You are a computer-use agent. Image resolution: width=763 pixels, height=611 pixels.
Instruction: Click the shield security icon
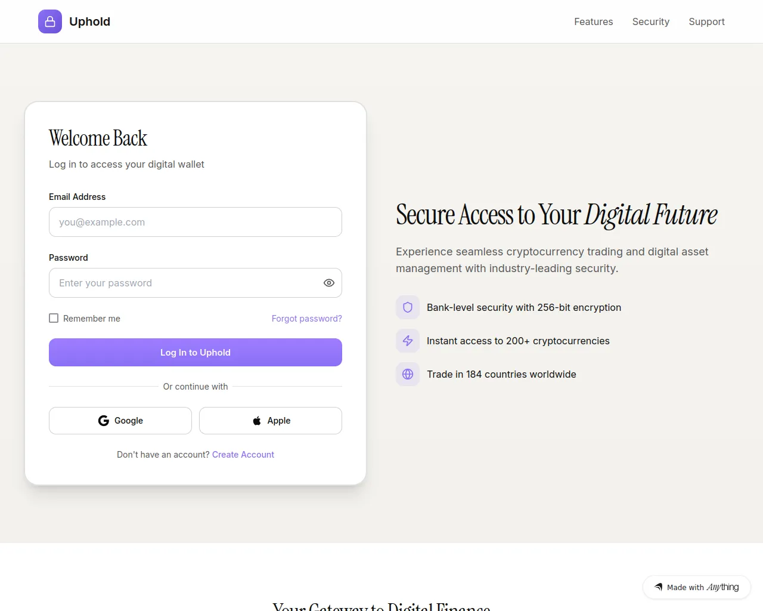408,307
